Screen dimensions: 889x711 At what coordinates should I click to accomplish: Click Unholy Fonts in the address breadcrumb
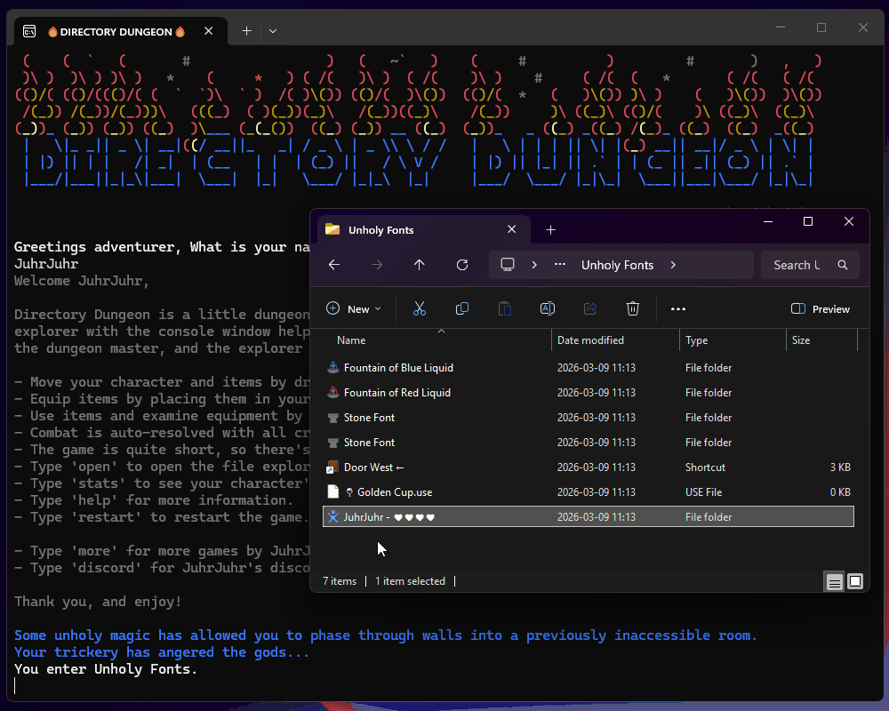tap(617, 265)
